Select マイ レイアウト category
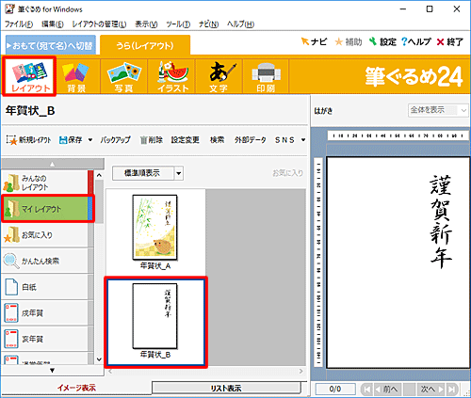The width and height of the screenshot is (471, 398). pyautogui.click(x=46, y=209)
